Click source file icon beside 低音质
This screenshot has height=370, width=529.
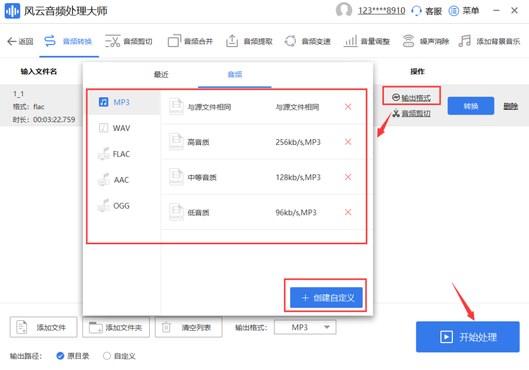point(176,212)
